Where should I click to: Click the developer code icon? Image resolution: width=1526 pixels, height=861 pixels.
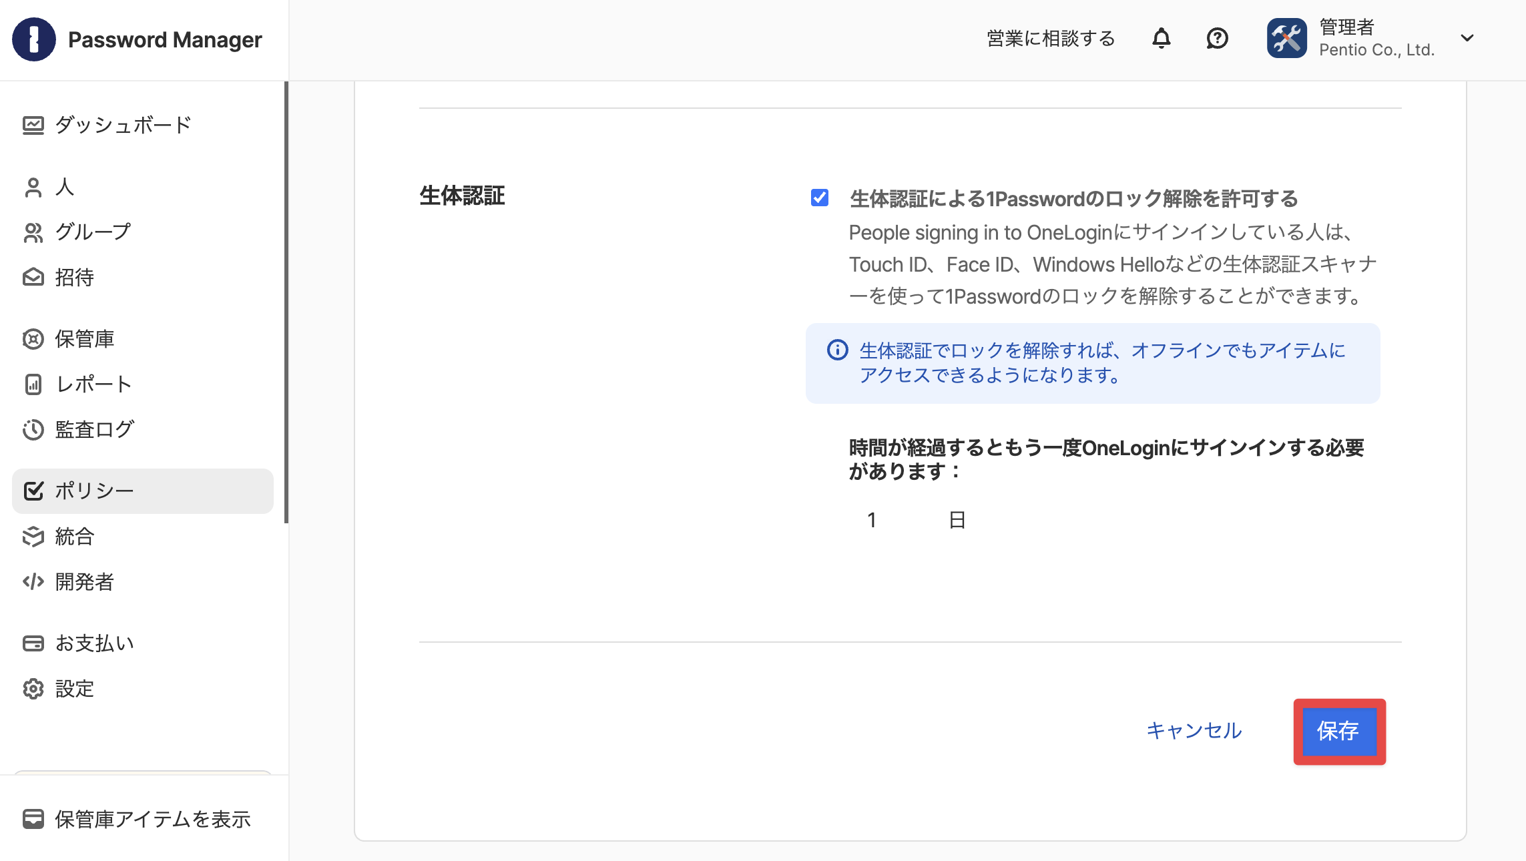point(33,582)
